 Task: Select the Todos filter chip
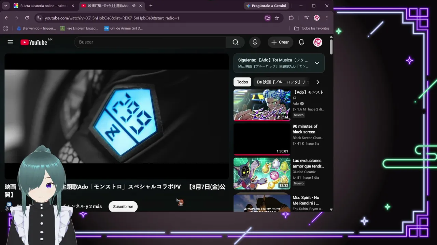coord(242,82)
